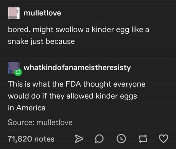Visit the whatkindofanameistheresisty username link
The image size is (176, 149).
click(x=77, y=68)
